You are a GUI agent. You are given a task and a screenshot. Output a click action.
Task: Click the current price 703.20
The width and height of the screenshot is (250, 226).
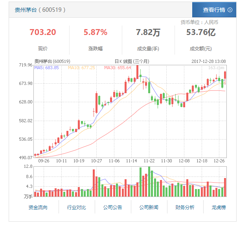43,32
